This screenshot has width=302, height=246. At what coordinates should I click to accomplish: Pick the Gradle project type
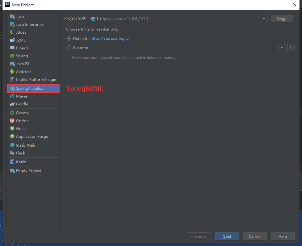pyautogui.click(x=33, y=104)
